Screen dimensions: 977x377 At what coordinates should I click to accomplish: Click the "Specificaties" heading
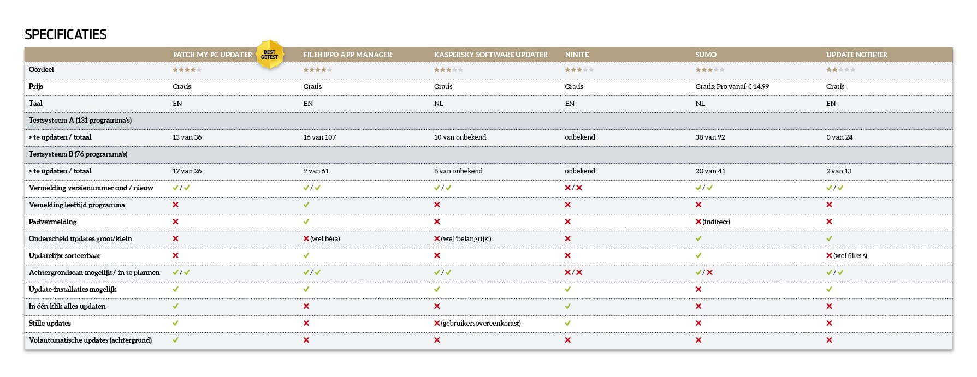pos(66,34)
